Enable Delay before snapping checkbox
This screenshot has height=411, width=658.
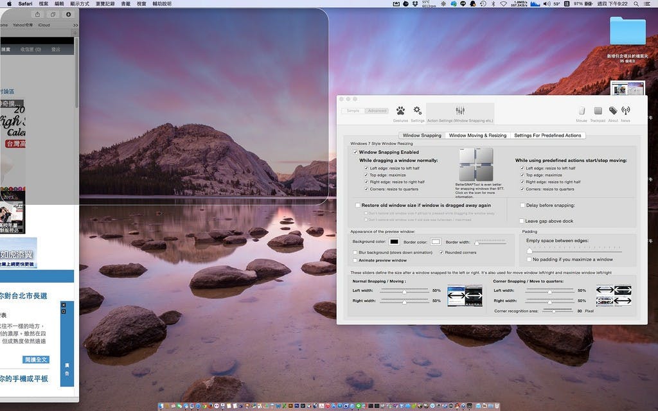click(522, 205)
